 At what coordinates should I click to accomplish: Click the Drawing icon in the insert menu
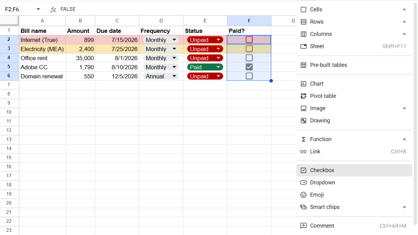(303, 120)
